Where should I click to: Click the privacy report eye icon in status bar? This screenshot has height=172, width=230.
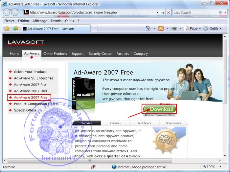93,167
